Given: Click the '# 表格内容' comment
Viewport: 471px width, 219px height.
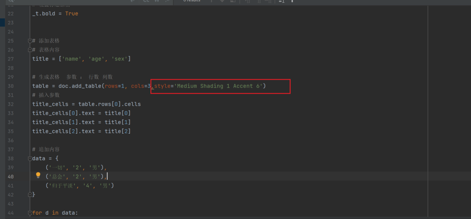Looking at the screenshot, I should (x=46, y=50).
